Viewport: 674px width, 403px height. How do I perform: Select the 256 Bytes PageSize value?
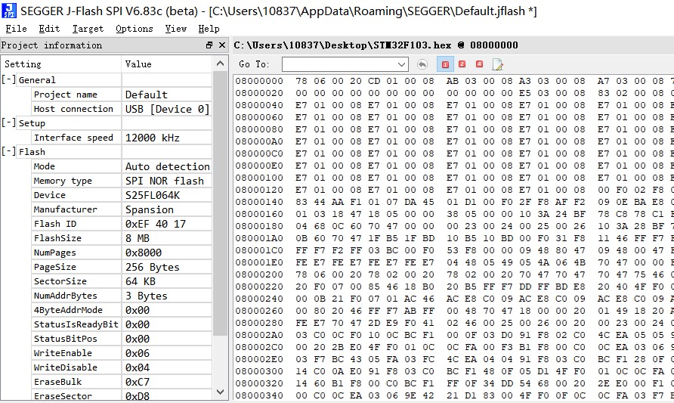(x=152, y=267)
